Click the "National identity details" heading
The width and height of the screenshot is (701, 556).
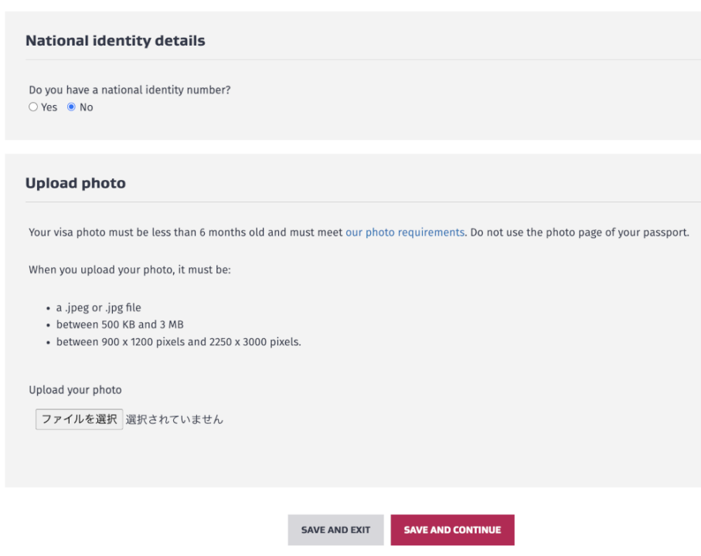tap(115, 41)
